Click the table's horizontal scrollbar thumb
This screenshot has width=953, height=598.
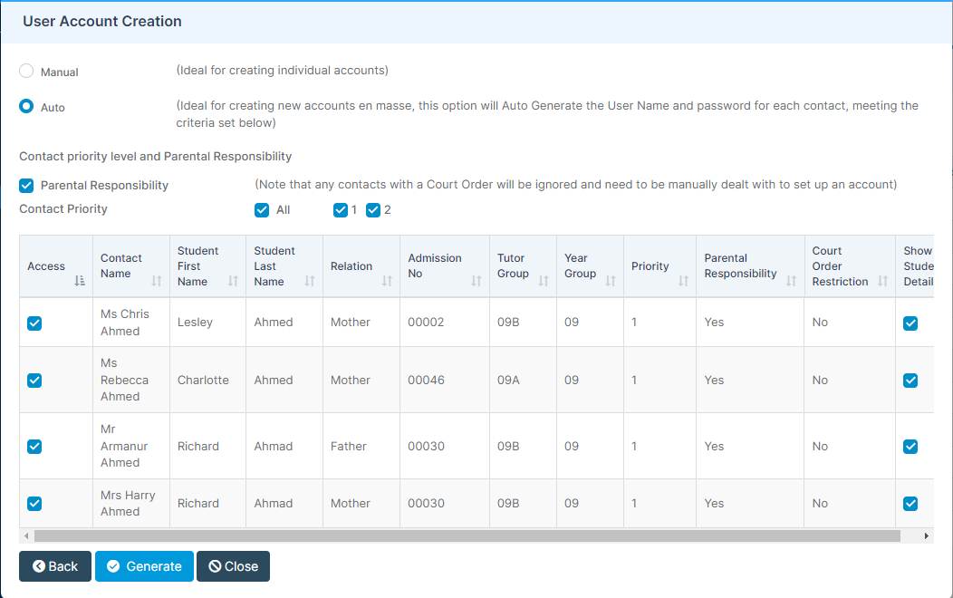point(467,536)
